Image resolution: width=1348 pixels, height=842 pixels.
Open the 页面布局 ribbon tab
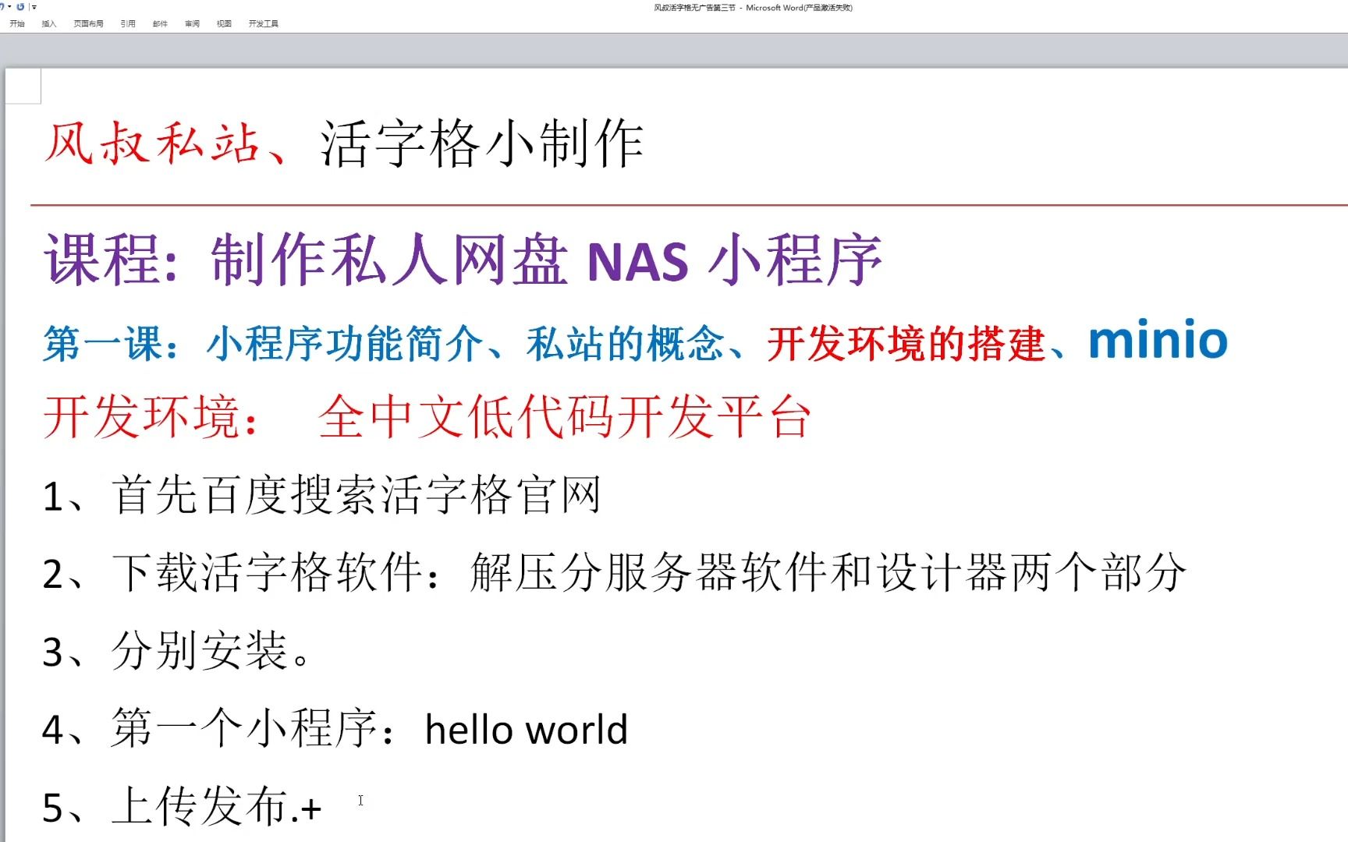pos(88,23)
